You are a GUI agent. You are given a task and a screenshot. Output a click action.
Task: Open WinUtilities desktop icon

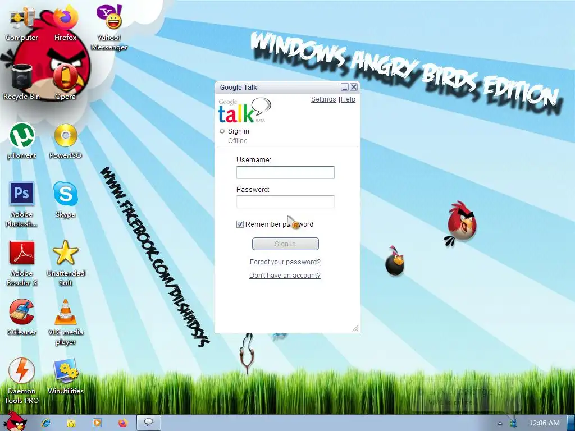click(65, 377)
